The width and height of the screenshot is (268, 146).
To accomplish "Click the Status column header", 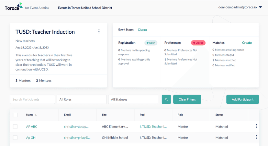I will tap(219, 115).
